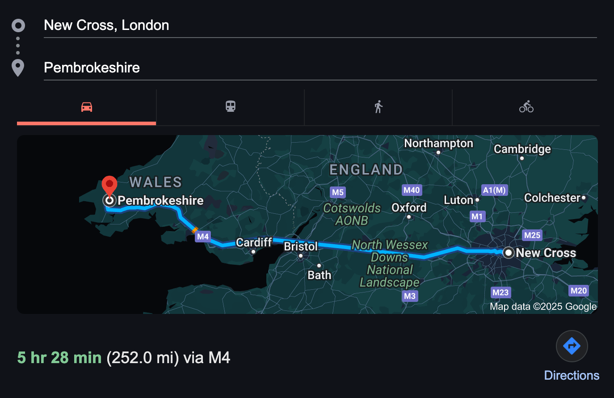Click the Cardiff city label on map
The image size is (614, 398).
(x=253, y=242)
